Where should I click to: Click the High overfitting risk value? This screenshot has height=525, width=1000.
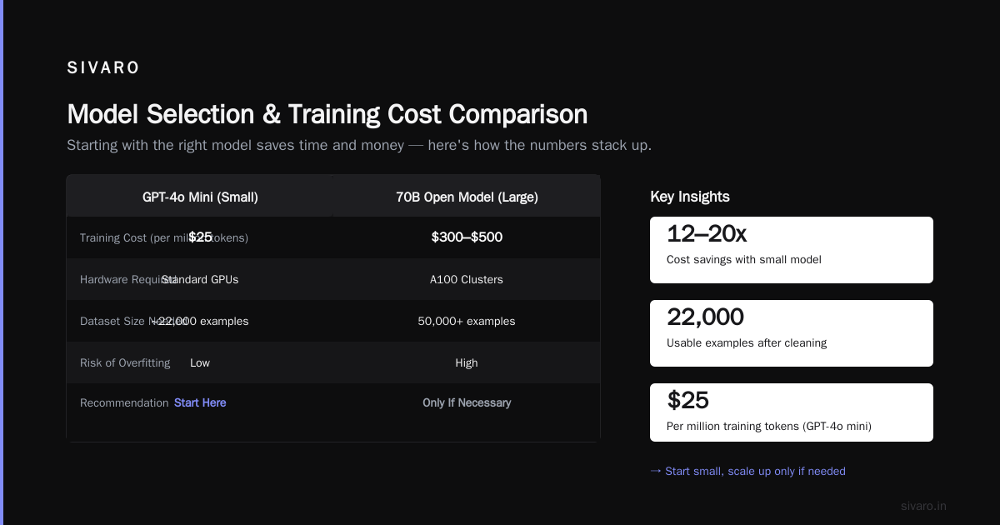pos(467,362)
